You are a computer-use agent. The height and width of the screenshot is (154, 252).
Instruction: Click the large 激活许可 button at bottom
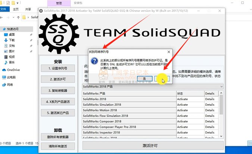(153, 145)
